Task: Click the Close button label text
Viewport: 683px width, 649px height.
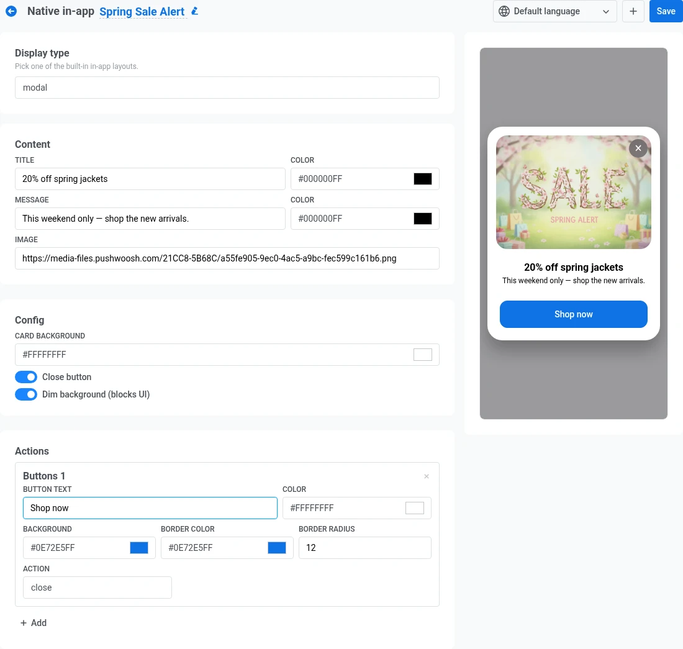Action: coord(66,377)
